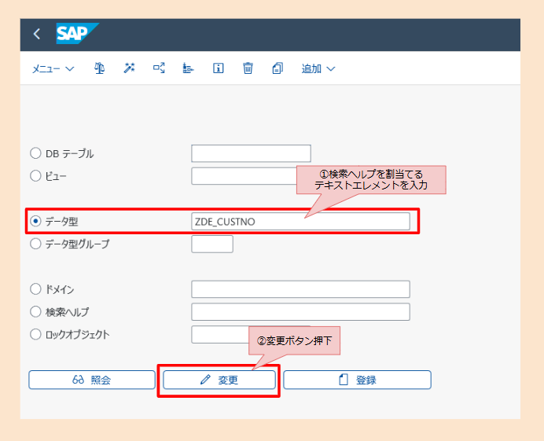
Task: Expand the 追加 dropdown menu
Action: click(x=318, y=68)
